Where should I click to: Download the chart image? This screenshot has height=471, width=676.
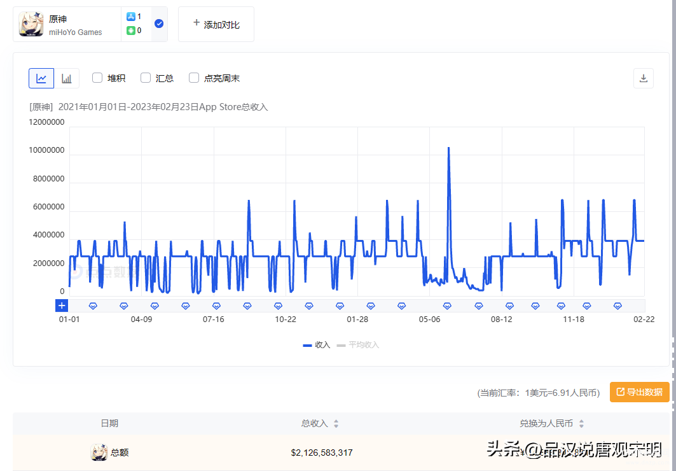(x=644, y=78)
